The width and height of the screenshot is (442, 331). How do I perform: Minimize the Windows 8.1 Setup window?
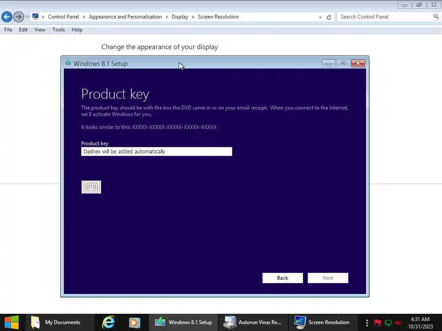click(x=328, y=63)
